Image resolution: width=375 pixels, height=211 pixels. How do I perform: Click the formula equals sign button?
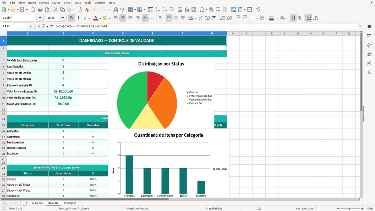[x=52, y=27]
